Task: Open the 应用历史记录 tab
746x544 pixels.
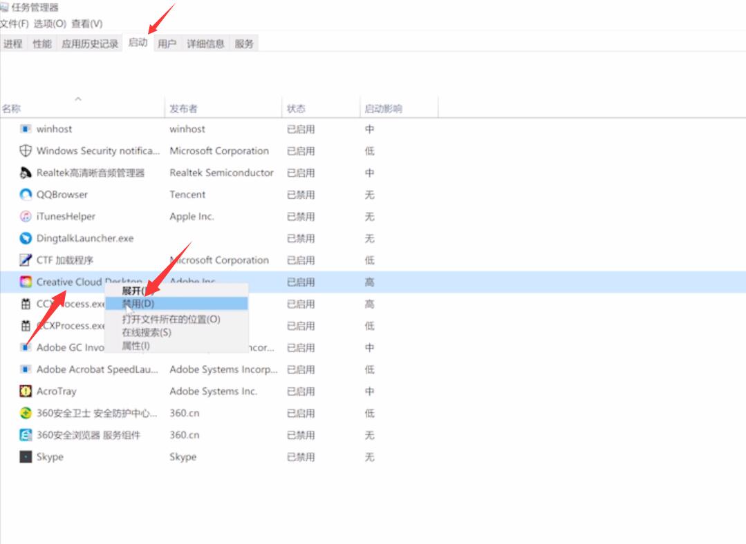Action: pos(90,43)
